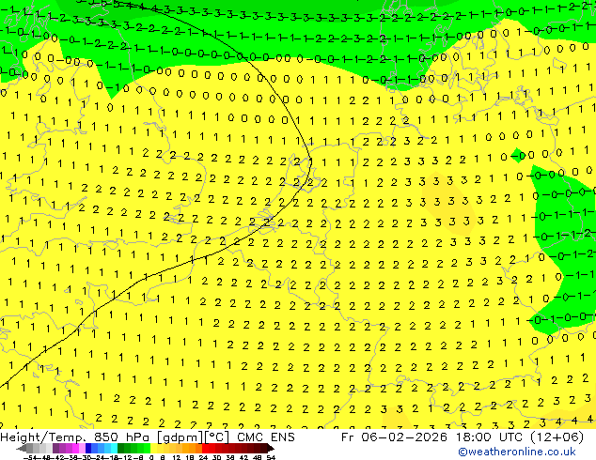Click the Fr 06-02-2026 date label
Viewport: 596px width, 460px height.
tap(394, 437)
